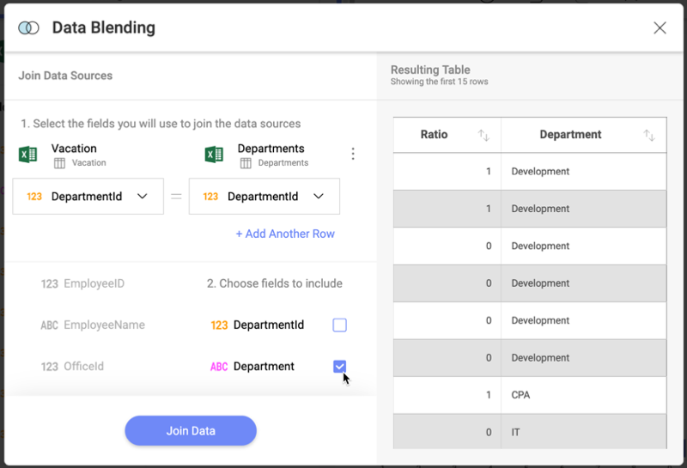687x468 pixels.
Task: Close the Data Blending dialog
Action: (x=660, y=28)
